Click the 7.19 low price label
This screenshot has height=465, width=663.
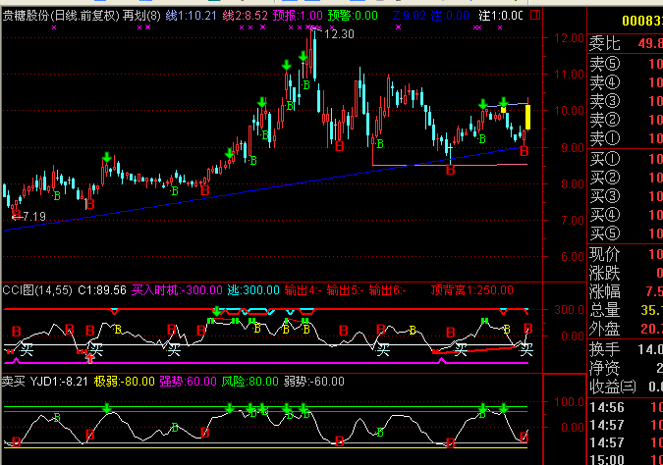point(29,216)
